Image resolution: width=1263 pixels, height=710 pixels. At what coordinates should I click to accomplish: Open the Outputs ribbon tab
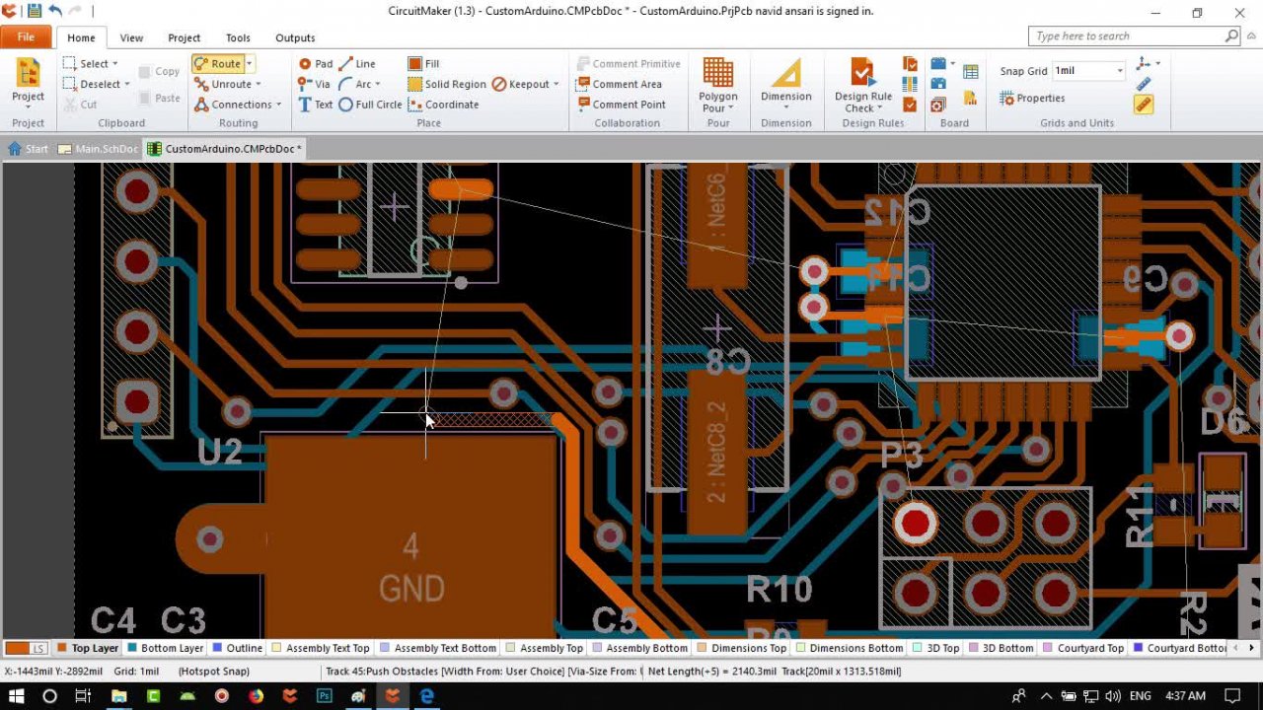pos(295,38)
